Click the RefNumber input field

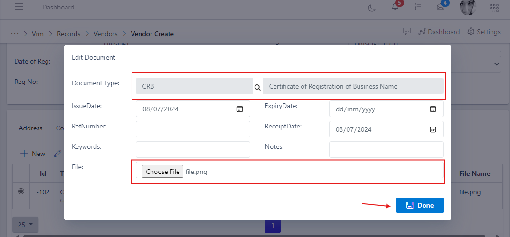point(193,129)
